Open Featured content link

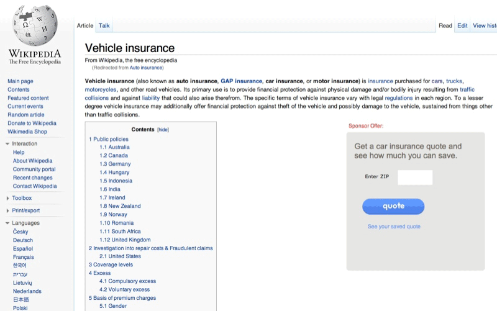(28, 98)
